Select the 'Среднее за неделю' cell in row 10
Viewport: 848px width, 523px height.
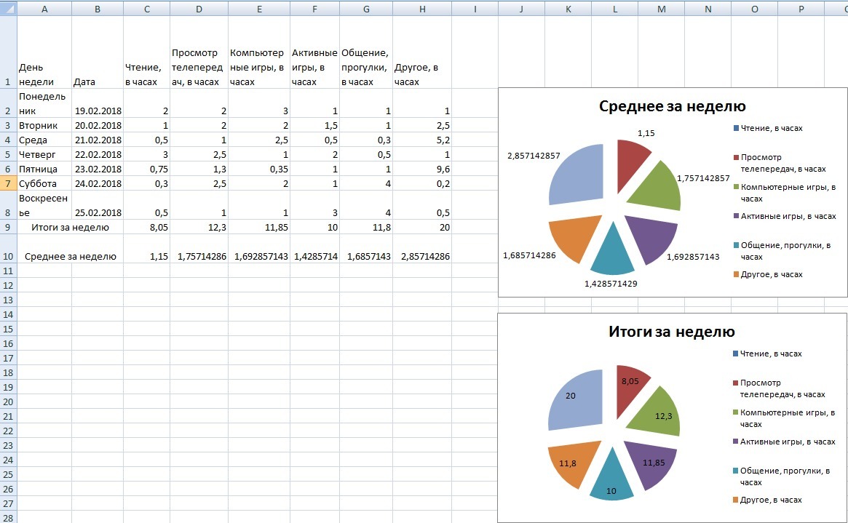click(x=71, y=256)
